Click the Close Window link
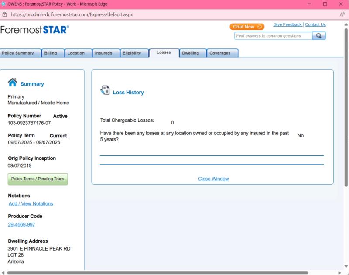Viewport: 349px width, 275px height. [x=213, y=179]
